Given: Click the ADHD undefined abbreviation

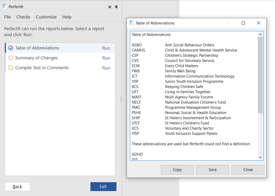Looking at the screenshot, I should 137,154.
